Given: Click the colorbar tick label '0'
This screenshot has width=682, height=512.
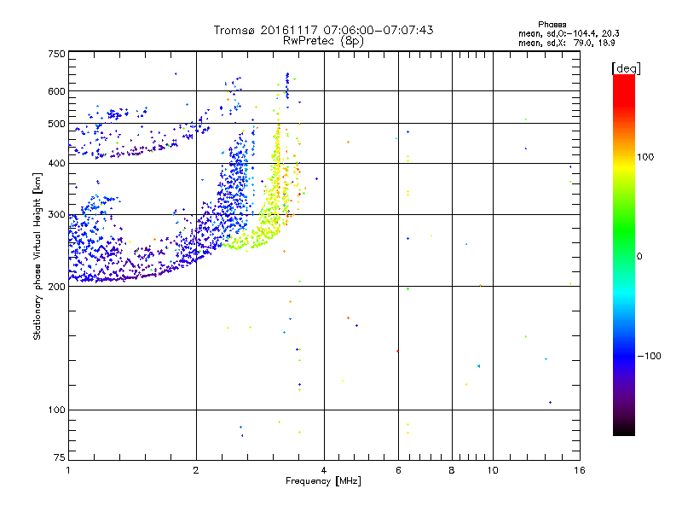Looking at the screenshot, I should point(639,256).
